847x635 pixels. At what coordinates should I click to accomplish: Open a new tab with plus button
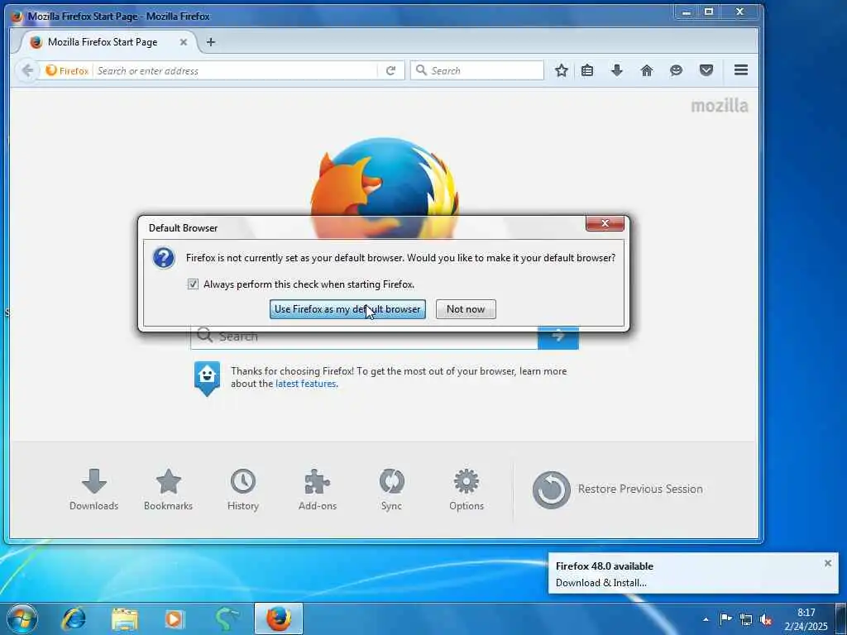pyautogui.click(x=211, y=42)
